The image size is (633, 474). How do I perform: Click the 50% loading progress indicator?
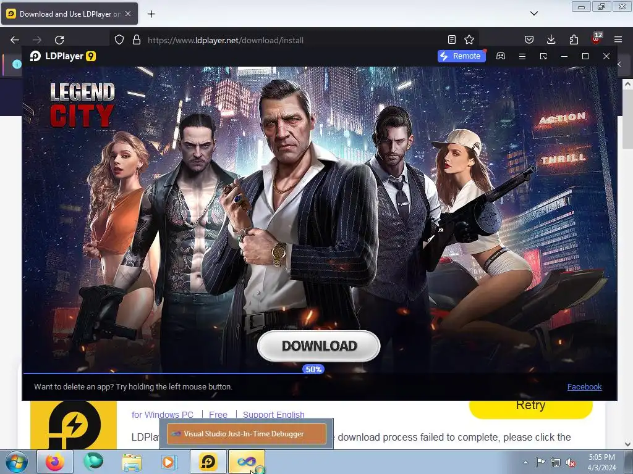[313, 369]
